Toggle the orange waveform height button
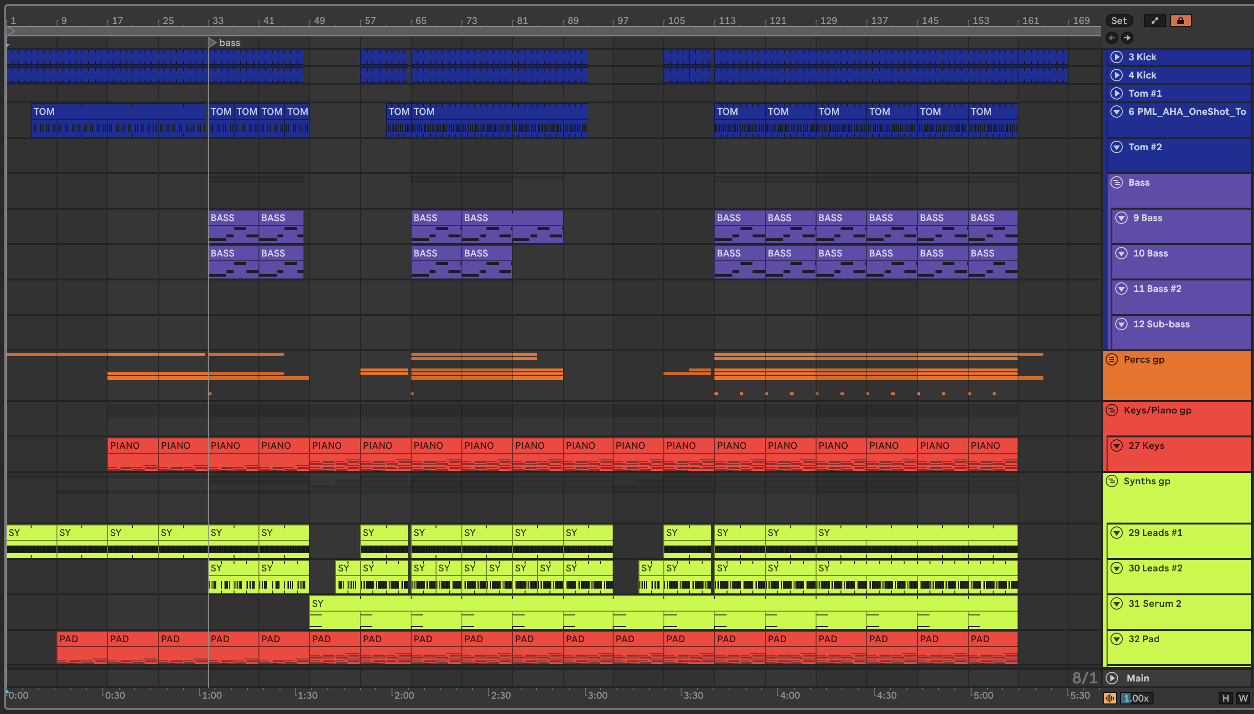 tap(1109, 698)
